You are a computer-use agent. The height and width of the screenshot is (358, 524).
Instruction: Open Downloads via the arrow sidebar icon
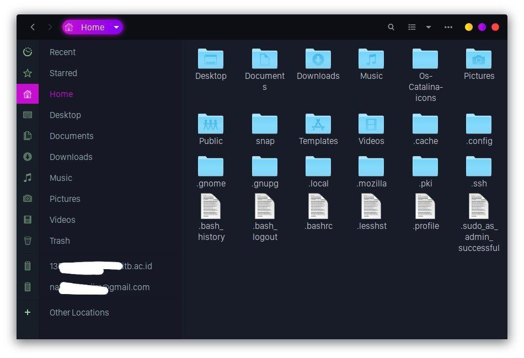(28, 157)
